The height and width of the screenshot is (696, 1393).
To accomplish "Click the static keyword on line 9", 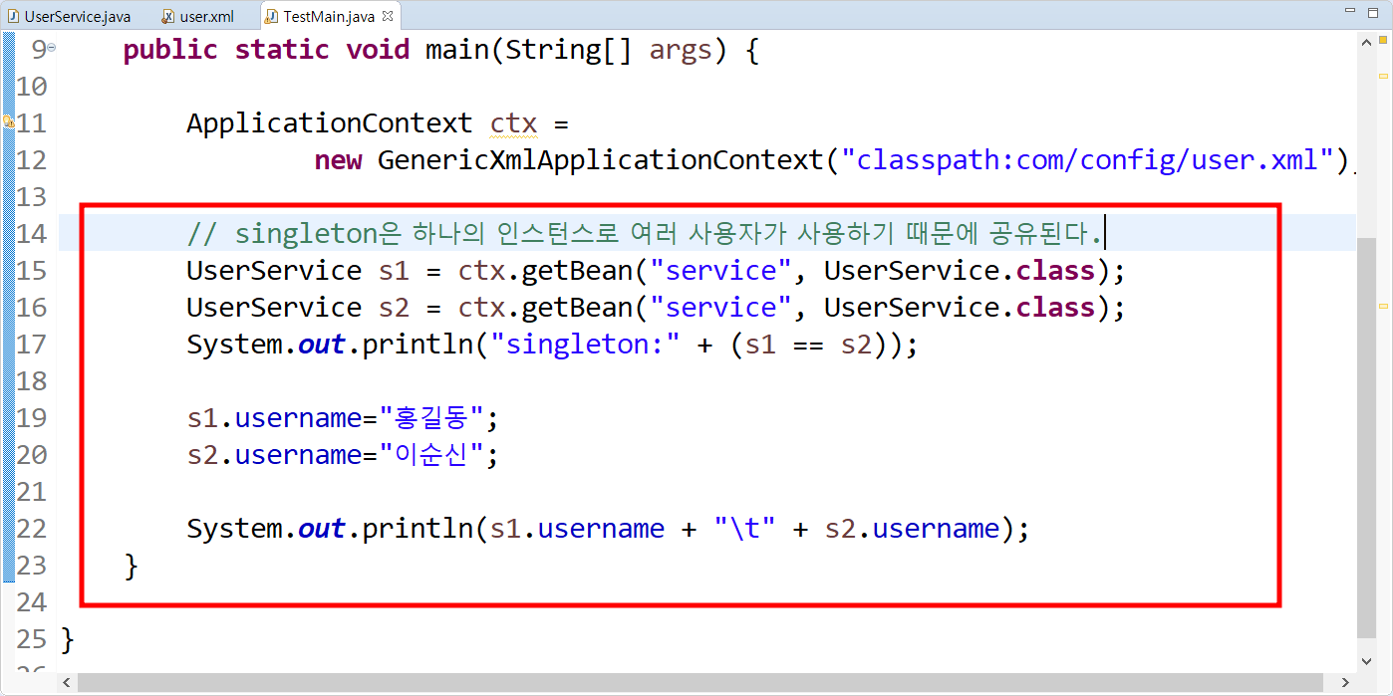I will point(282,50).
